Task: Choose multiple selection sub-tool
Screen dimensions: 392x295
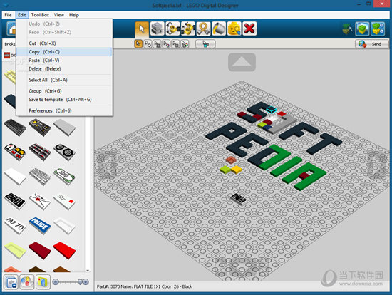Action: click(148, 44)
